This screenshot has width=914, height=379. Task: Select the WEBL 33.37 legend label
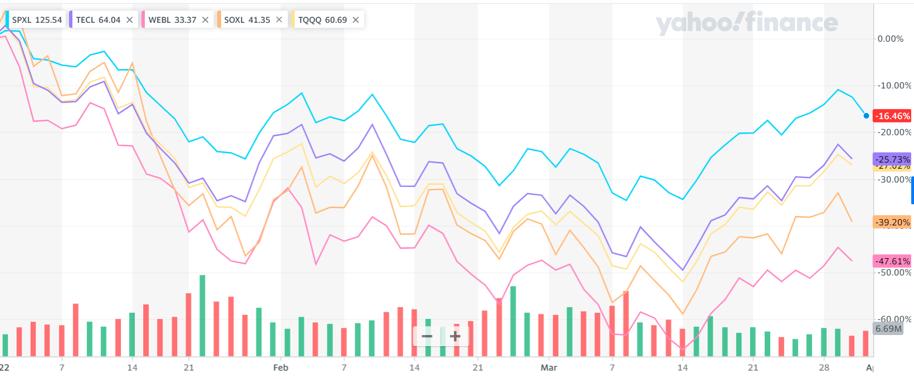(x=172, y=20)
